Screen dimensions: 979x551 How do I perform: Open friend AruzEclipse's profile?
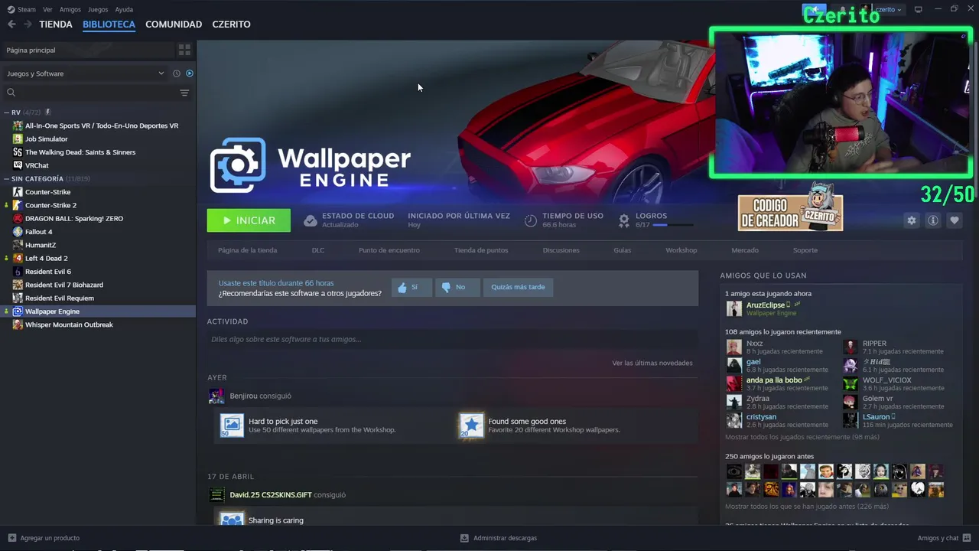pos(766,305)
